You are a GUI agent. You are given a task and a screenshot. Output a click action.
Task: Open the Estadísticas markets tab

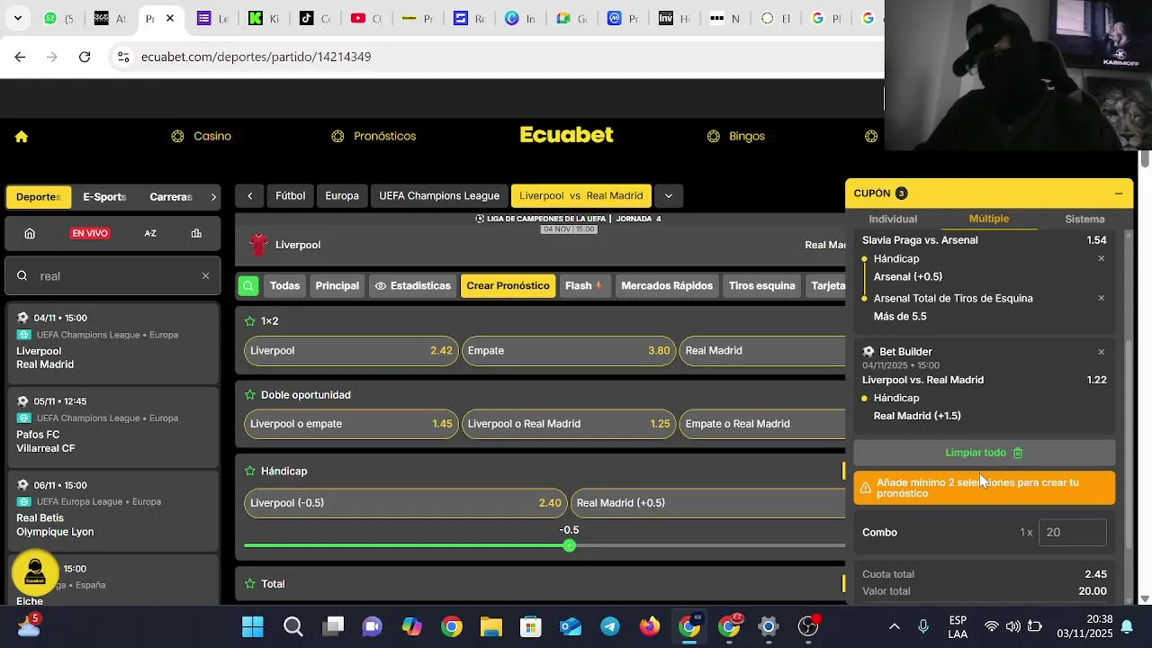click(412, 286)
